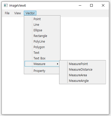
Task: Select the Polygon menu entry
Action: coord(42,47)
